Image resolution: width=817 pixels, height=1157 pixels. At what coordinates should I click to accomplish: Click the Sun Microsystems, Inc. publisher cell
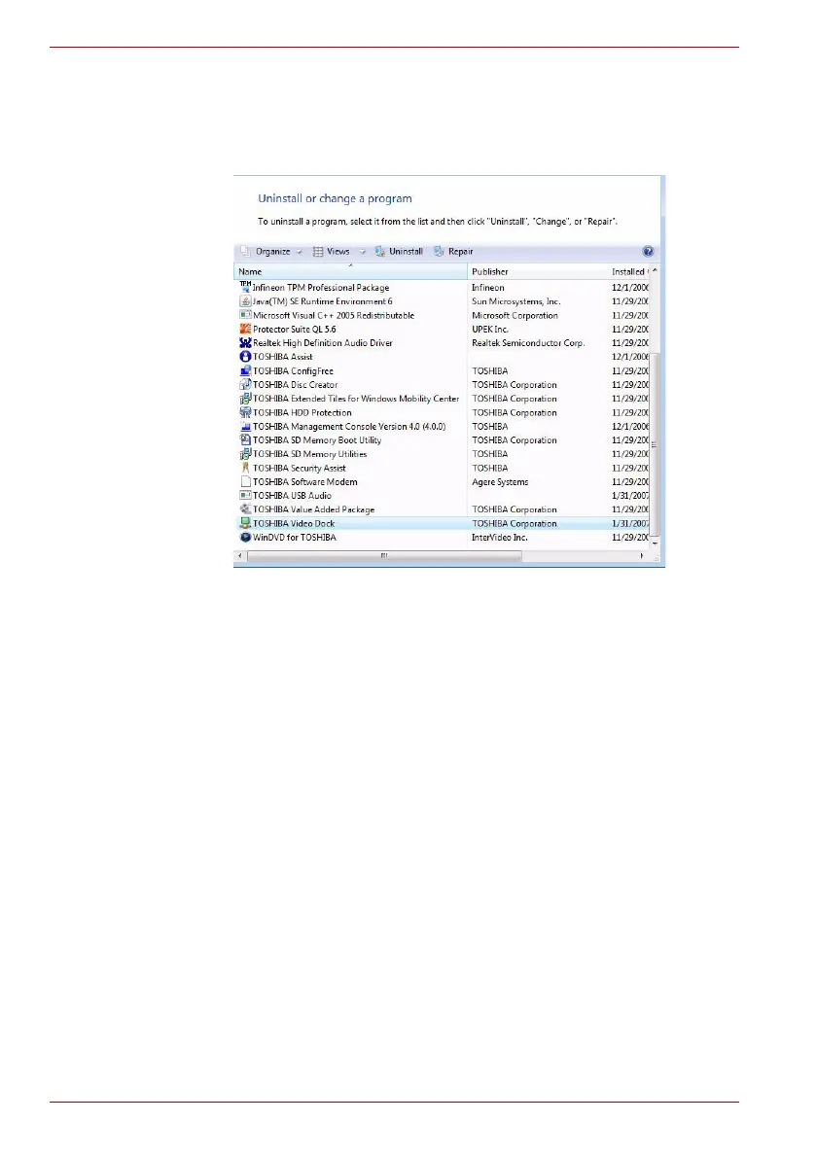[515, 301]
